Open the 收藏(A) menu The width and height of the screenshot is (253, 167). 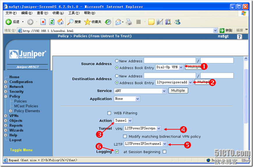click(58, 13)
